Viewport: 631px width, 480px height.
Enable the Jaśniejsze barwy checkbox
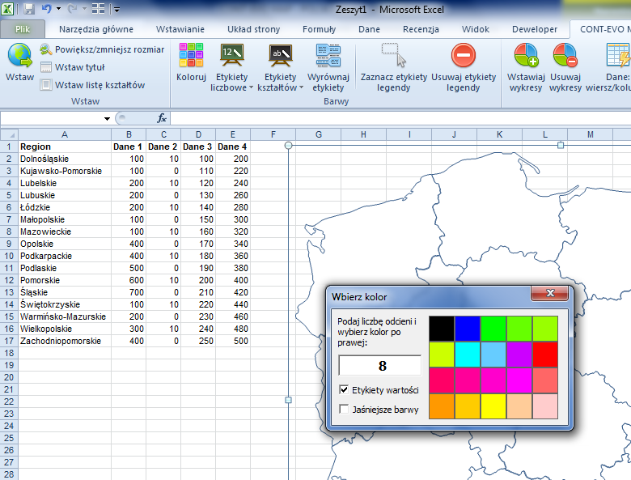click(x=344, y=409)
